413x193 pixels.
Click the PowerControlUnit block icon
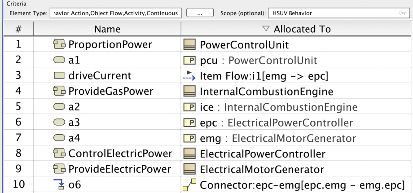pos(189,44)
